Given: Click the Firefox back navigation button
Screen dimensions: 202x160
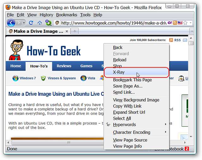Looking at the screenshot, I should (11, 23).
